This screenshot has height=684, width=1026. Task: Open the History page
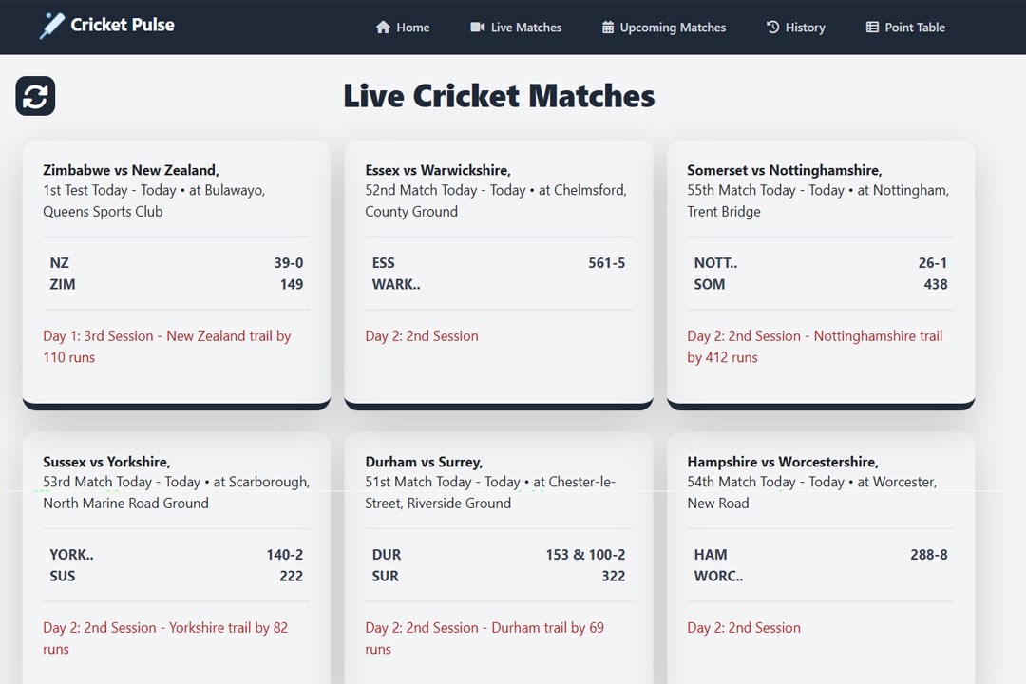796,28
